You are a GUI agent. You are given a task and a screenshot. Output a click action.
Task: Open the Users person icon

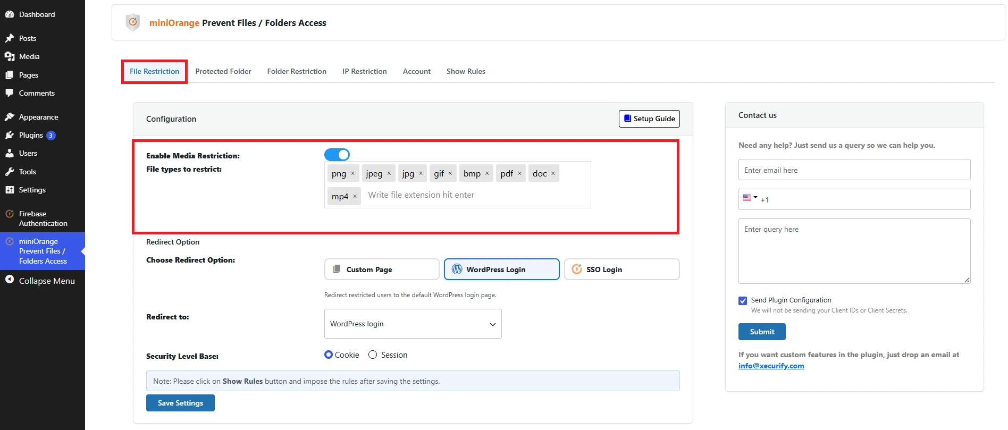coord(10,153)
